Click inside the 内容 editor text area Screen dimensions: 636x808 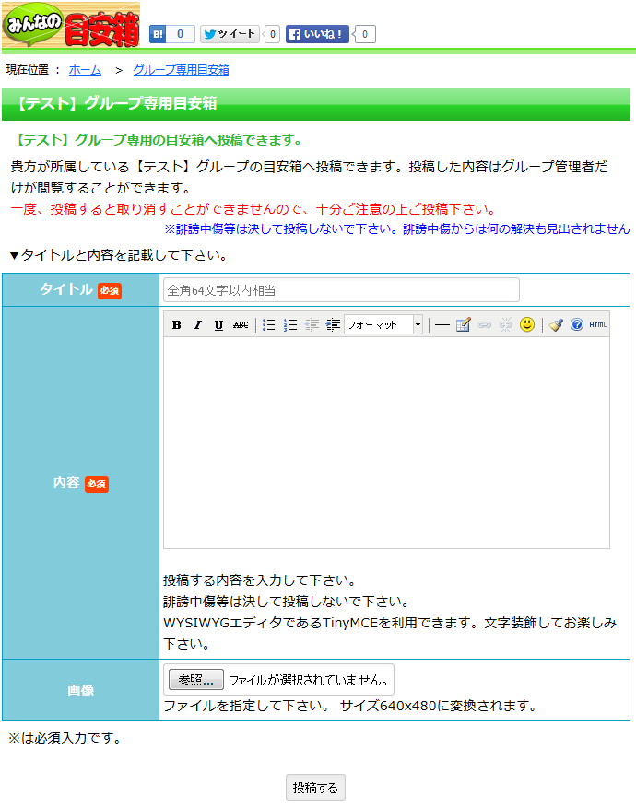pos(386,442)
